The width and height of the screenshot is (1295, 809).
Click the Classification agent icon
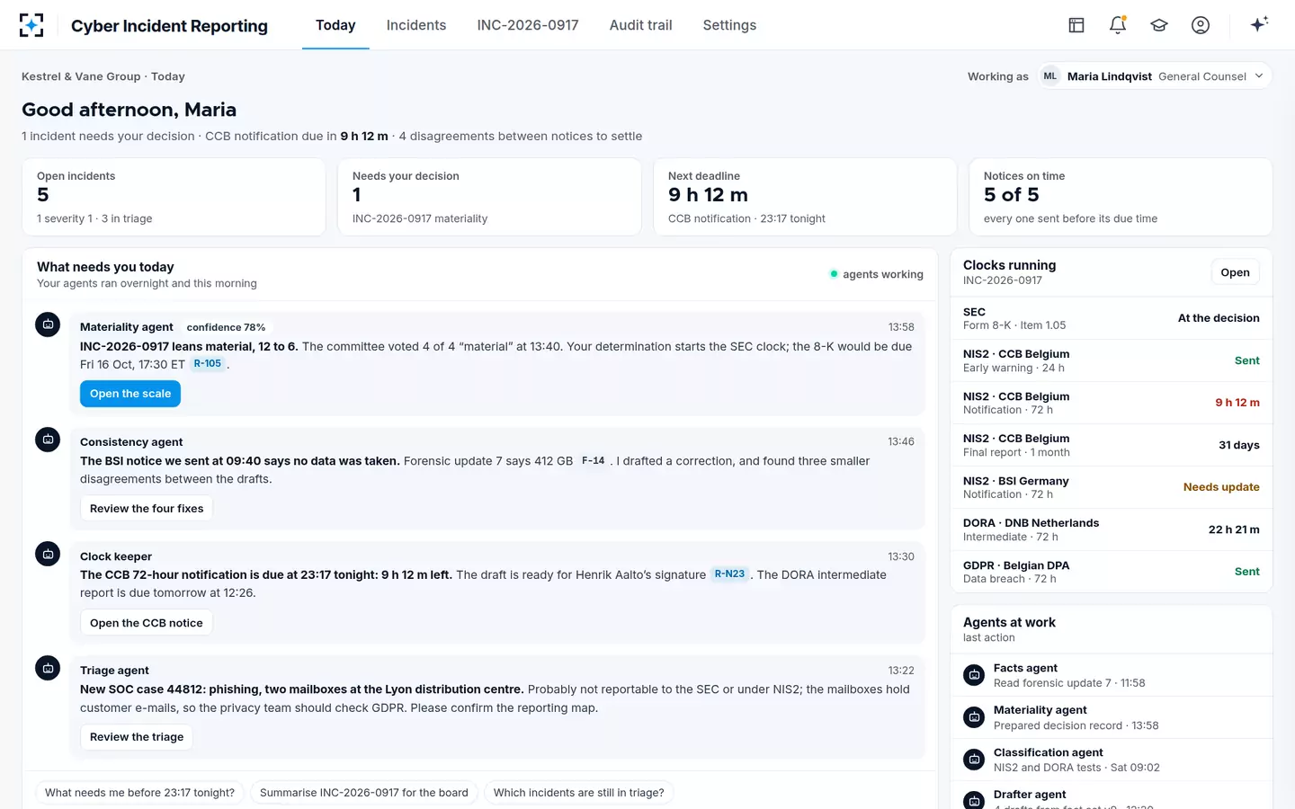974,760
